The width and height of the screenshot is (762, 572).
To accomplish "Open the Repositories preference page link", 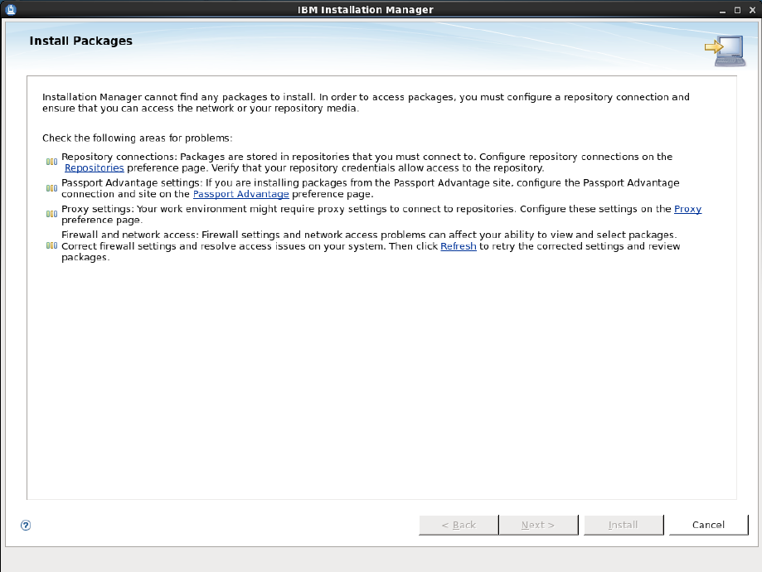I will (95, 168).
